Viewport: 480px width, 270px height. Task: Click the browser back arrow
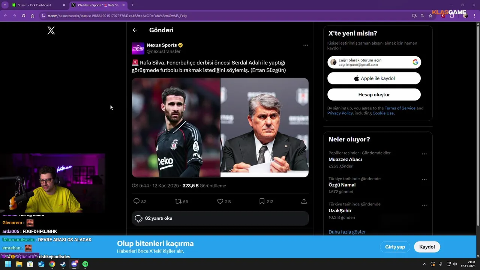click(x=5, y=16)
